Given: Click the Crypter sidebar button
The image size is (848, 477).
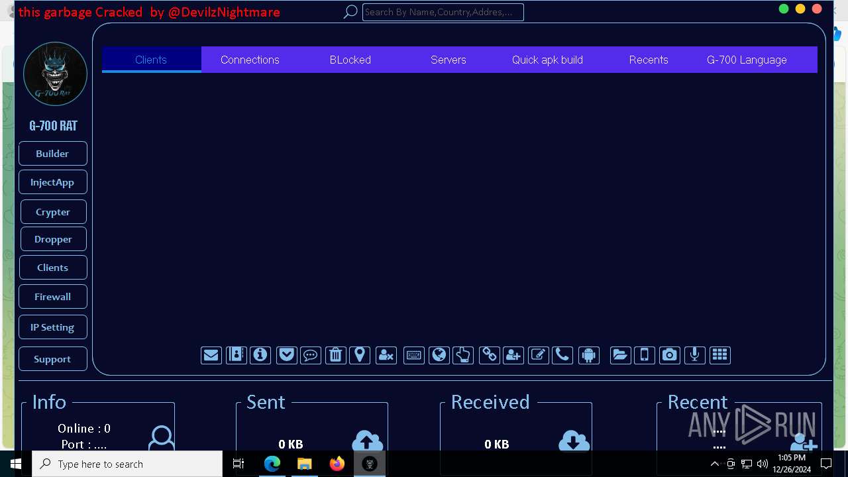Looking at the screenshot, I should pos(53,212).
